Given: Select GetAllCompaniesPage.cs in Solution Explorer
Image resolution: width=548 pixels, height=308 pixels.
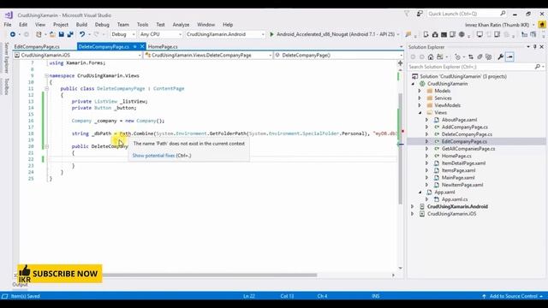Looking at the screenshot, I should [x=468, y=149].
